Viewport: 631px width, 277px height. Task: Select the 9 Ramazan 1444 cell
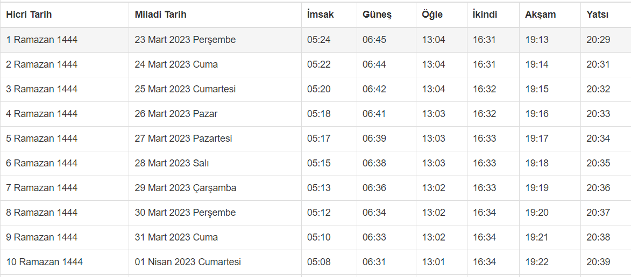42,237
